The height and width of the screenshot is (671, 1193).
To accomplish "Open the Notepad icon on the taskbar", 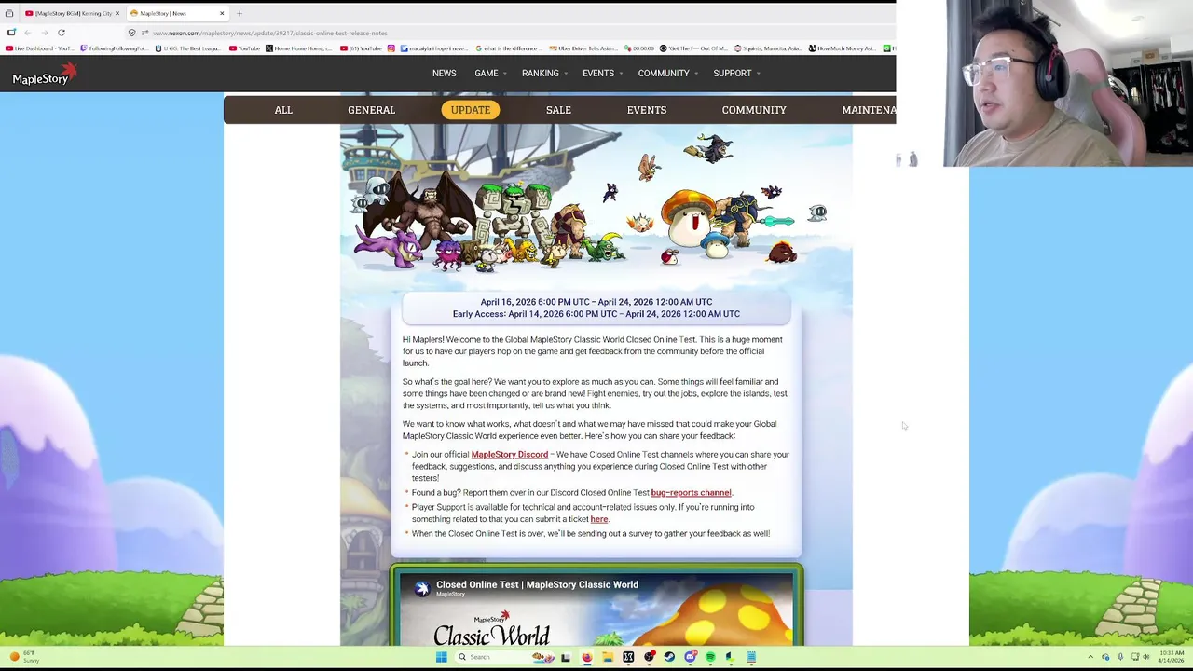I will (x=751, y=657).
